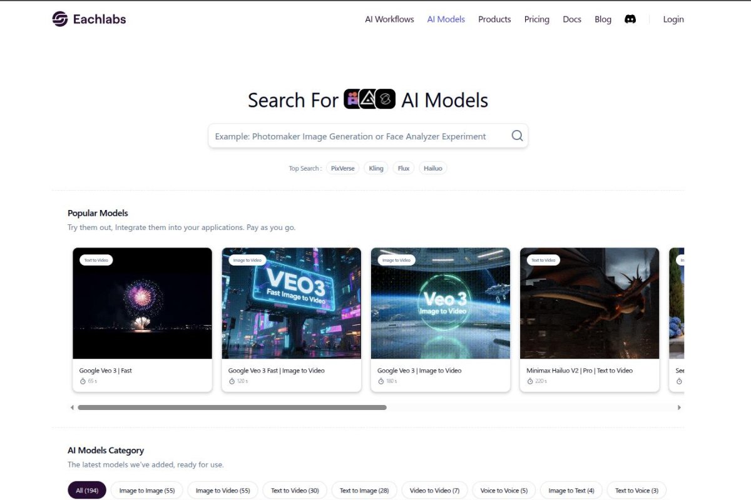The height and width of the screenshot is (500, 751).
Task: Toggle the Image to Image (55) filter
Action: (x=146, y=490)
